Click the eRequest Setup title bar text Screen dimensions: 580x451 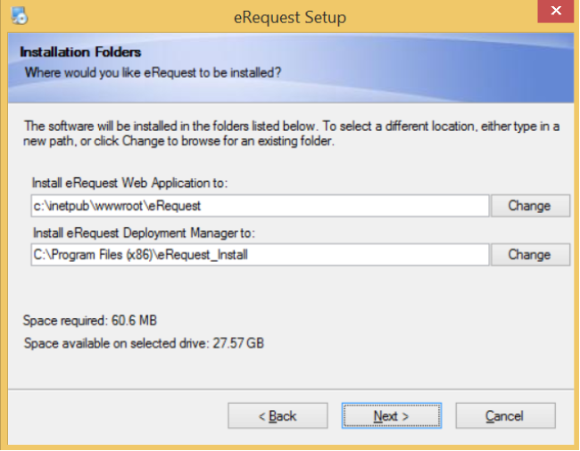[289, 17]
